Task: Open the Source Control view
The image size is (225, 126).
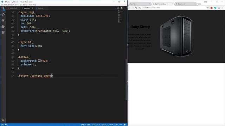Action: pyautogui.click(x=3, y=21)
